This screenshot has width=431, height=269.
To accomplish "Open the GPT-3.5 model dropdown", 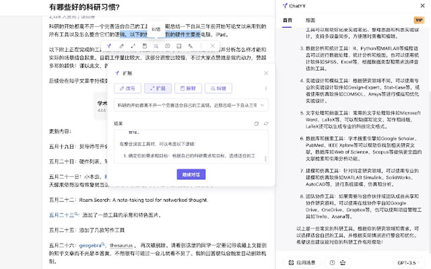I will [409, 263].
